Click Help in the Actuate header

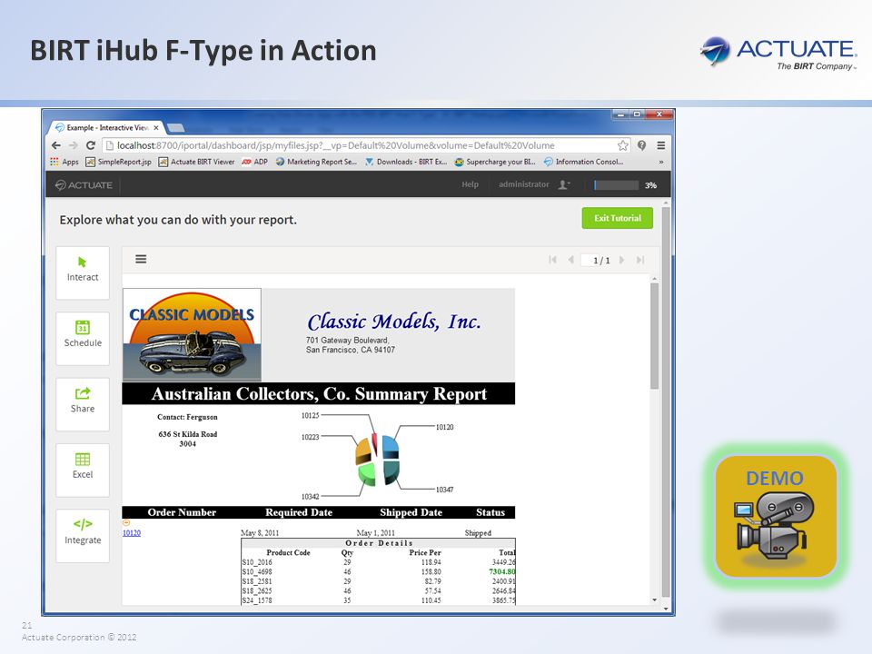tap(470, 184)
